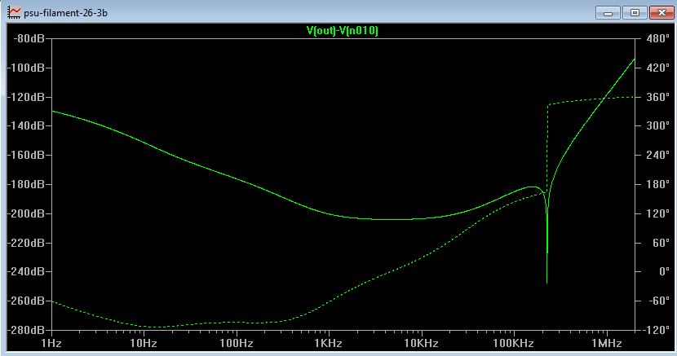Click the -140dB magnitude axis label
Viewport: 677px width, 356px height.
[26, 125]
